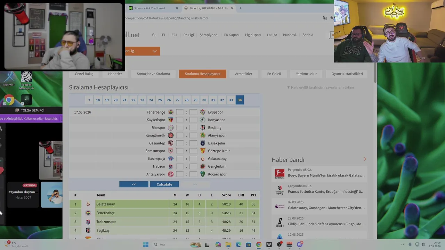
Task: Open the Google Chrome desktop shortcut
Action: [9, 100]
